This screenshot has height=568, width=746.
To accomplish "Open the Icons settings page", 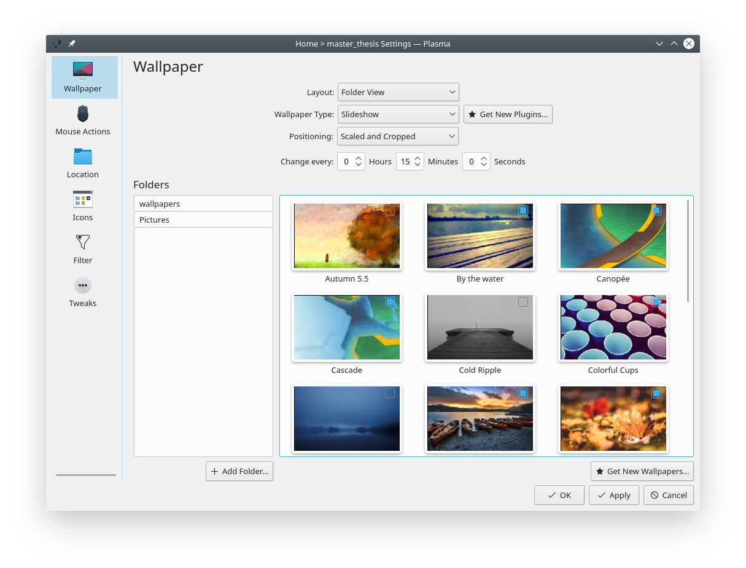I will click(82, 205).
